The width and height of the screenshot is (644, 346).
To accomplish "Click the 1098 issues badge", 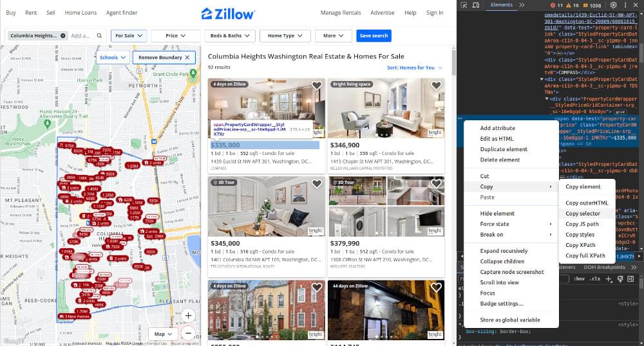I will (591, 5).
